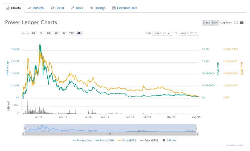
Task: Click the navigator scrollbar left arrow
Action: click(23, 134)
